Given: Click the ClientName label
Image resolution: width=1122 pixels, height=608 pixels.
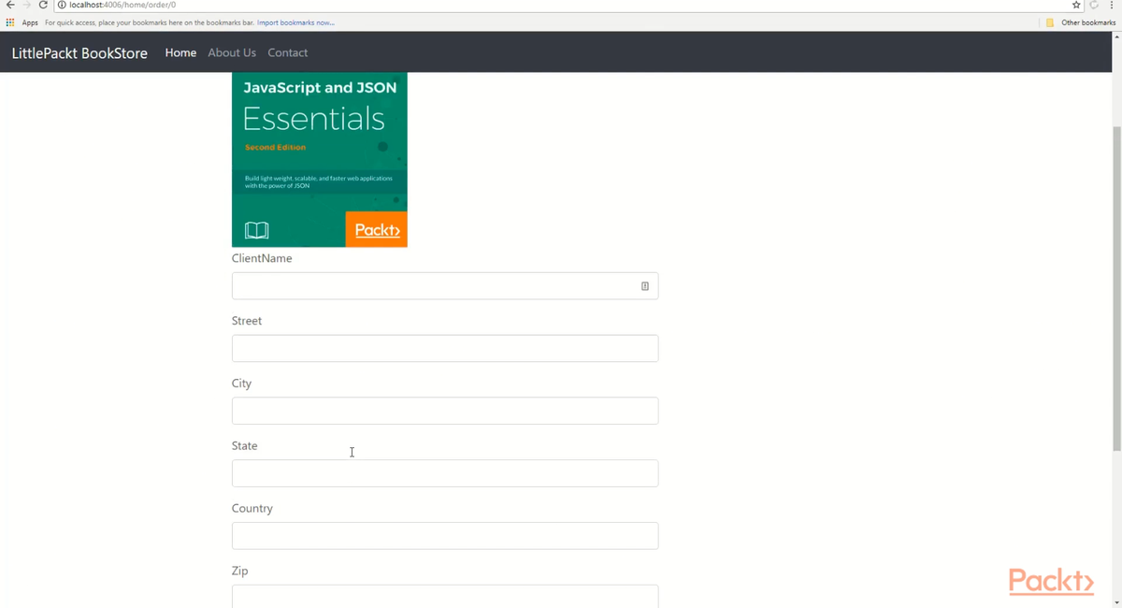Looking at the screenshot, I should pyautogui.click(x=262, y=258).
